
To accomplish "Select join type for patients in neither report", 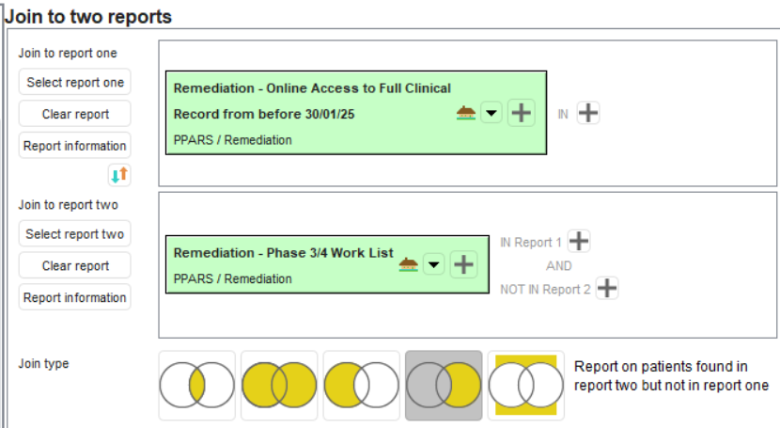I will coord(525,385).
